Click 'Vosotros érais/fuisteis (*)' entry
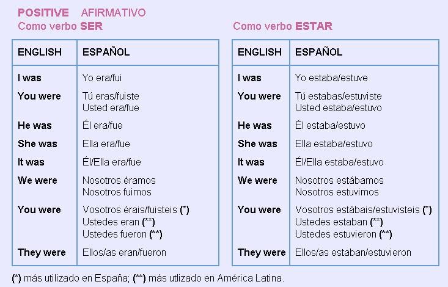This screenshot has height=287, width=448. (136, 209)
